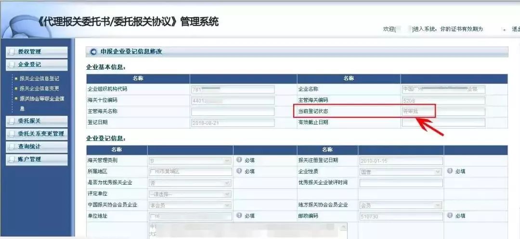Click the required-field icon next to 单位地址

pyautogui.click(x=239, y=216)
